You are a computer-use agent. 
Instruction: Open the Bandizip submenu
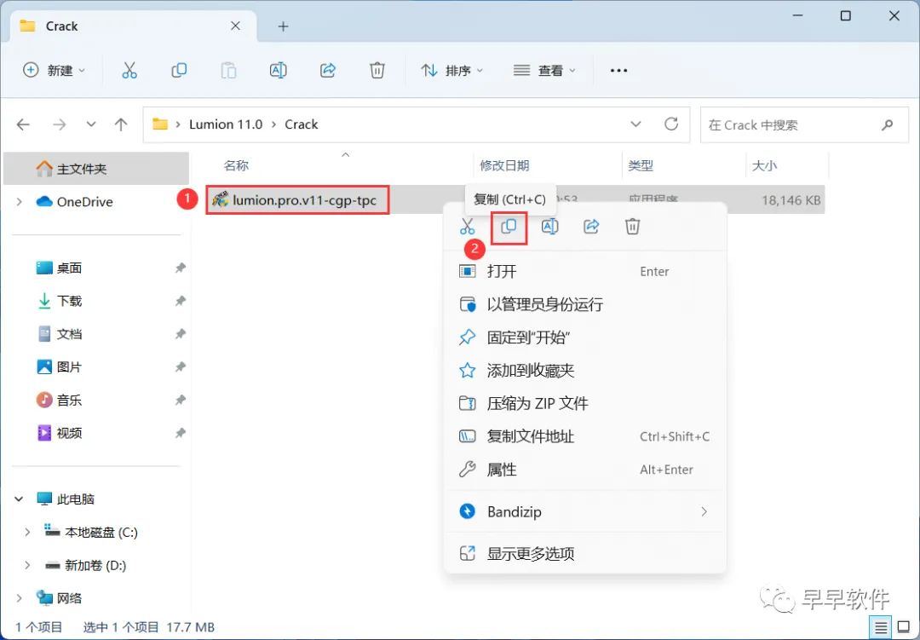pos(585,512)
